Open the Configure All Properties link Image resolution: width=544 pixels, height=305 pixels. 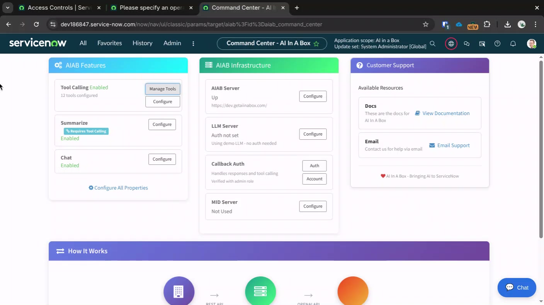point(118,188)
